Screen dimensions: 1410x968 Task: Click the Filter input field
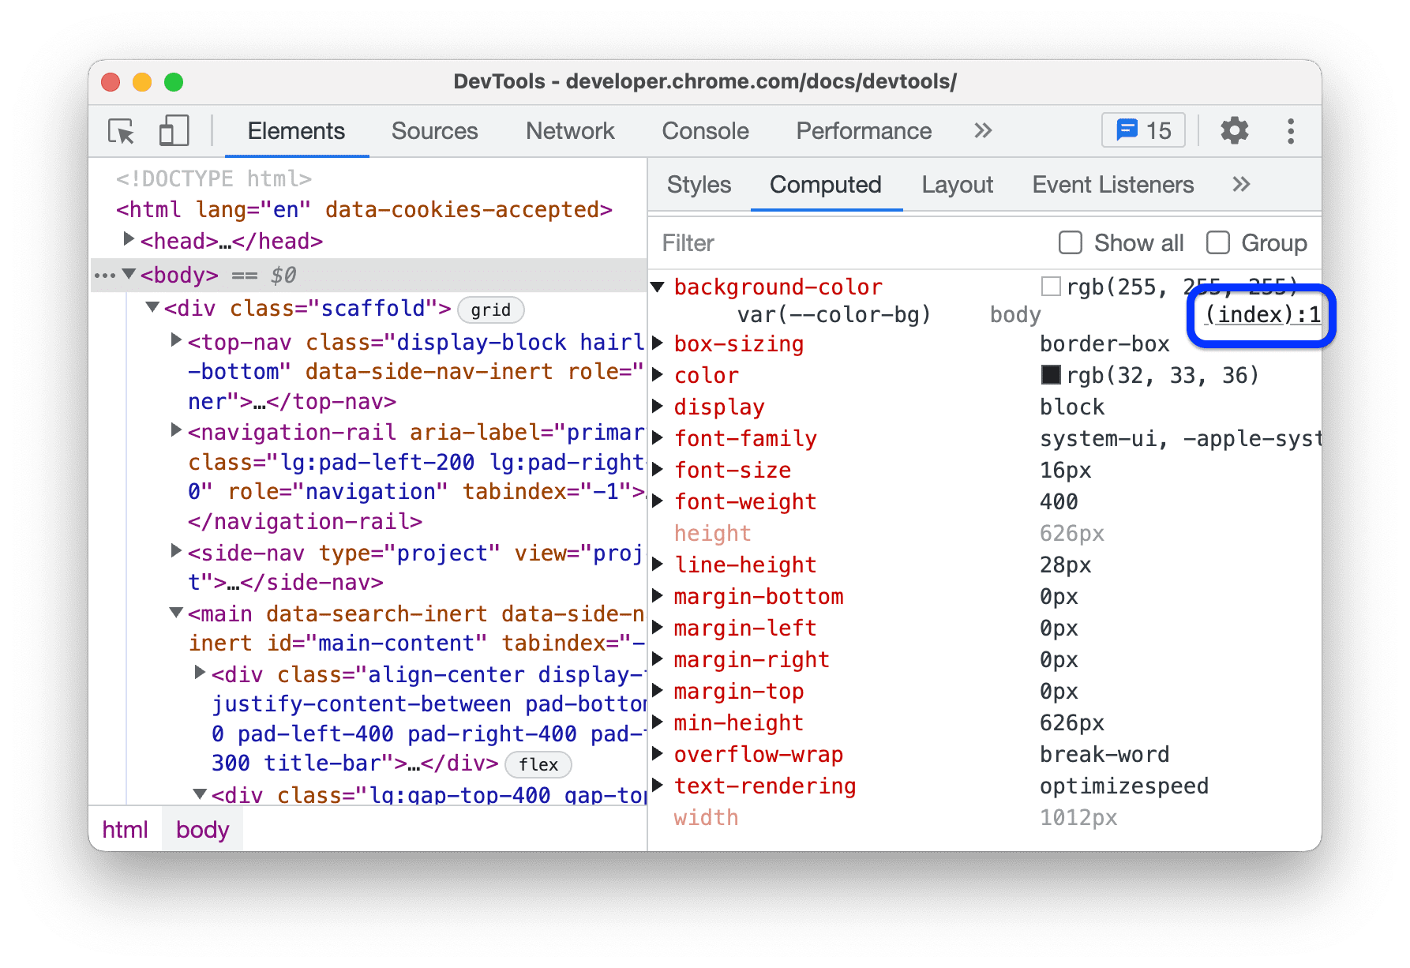[789, 242]
